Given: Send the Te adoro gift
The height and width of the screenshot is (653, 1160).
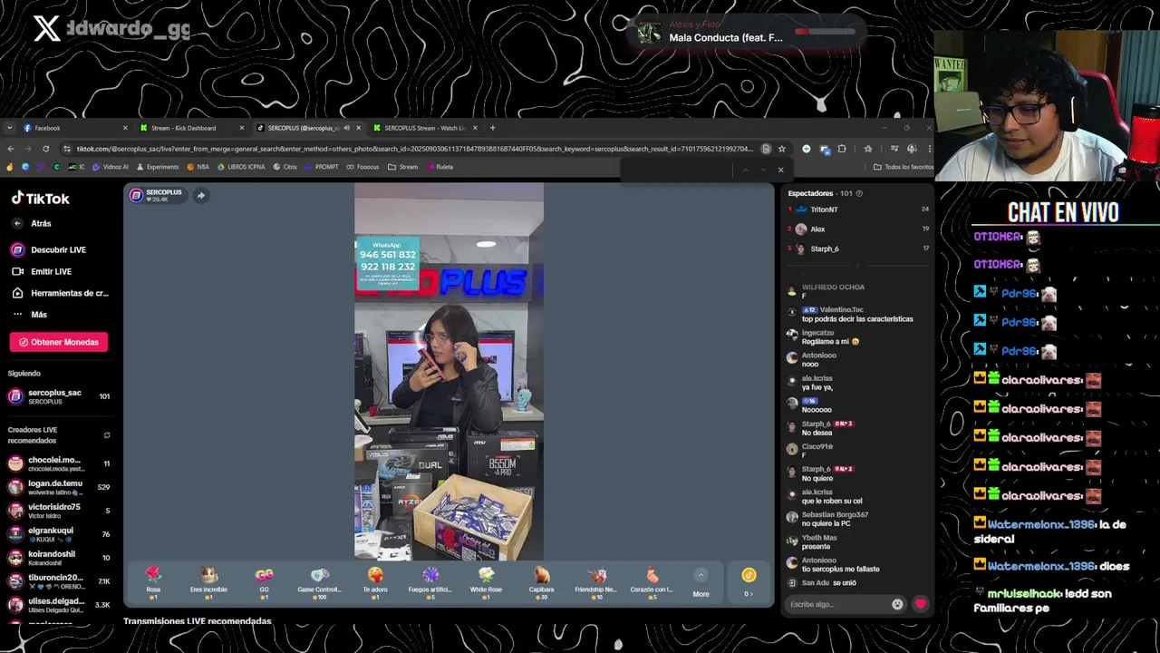Looking at the screenshot, I should pos(375,582).
